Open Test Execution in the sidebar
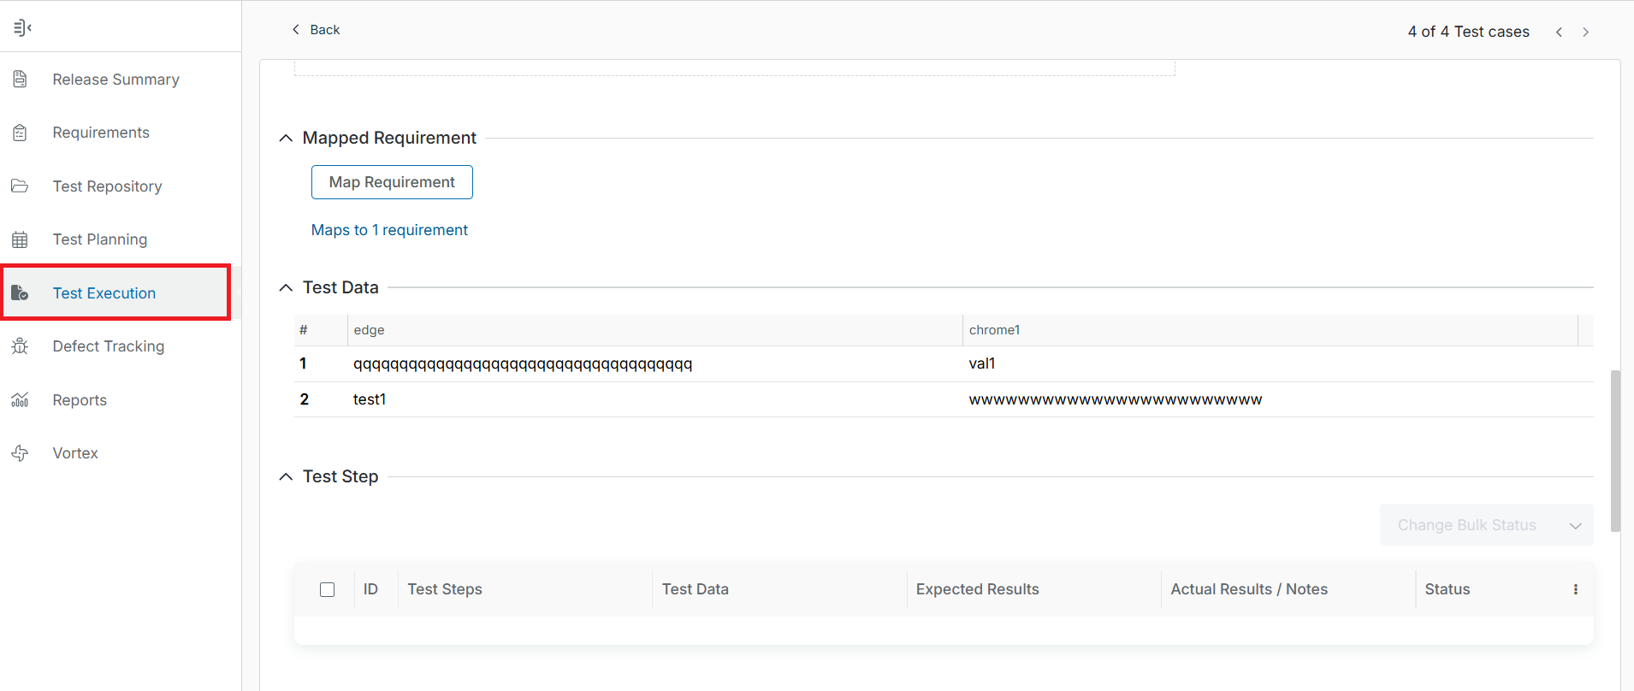The height and width of the screenshot is (691, 1634). click(x=104, y=293)
